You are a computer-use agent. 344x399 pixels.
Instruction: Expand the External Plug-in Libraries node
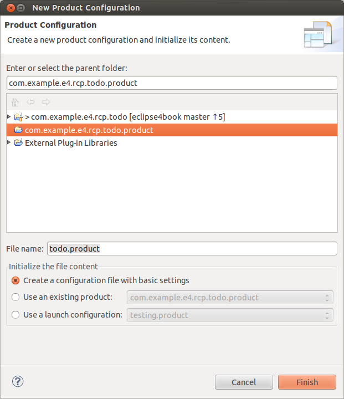(9, 142)
